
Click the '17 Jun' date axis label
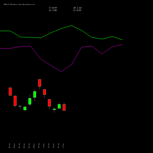click(x=63, y=146)
